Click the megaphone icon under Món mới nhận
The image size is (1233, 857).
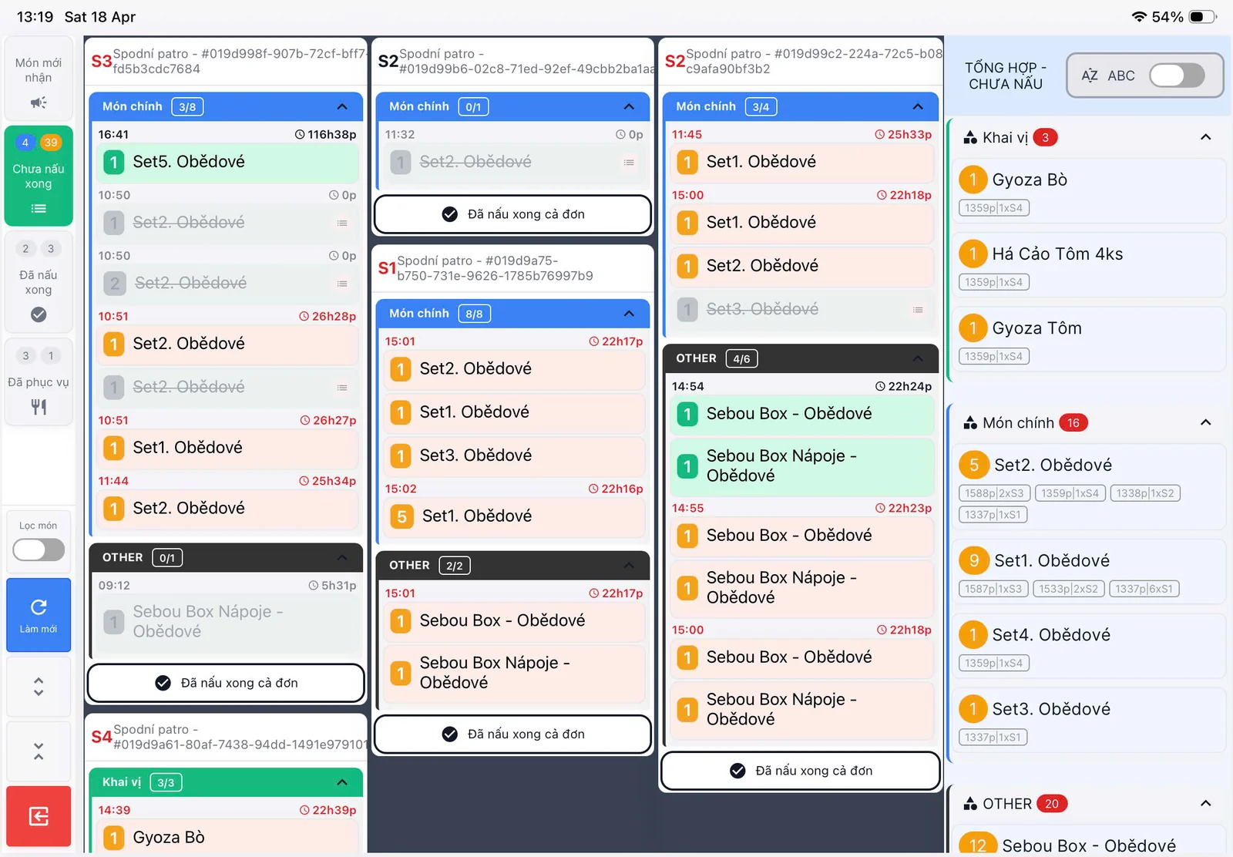click(x=39, y=102)
